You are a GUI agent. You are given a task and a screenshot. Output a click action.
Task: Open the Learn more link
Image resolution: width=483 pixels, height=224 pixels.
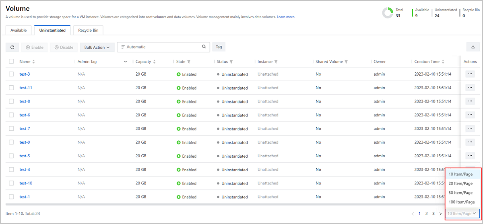tap(286, 17)
